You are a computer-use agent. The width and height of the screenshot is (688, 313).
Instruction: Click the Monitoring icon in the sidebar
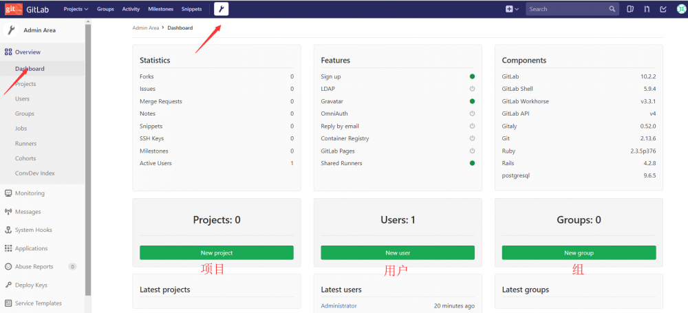point(8,193)
